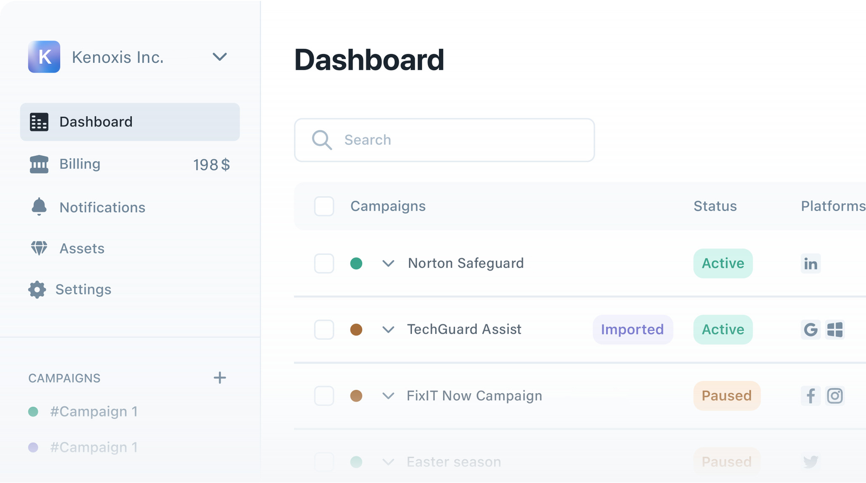The height and width of the screenshot is (483, 866).
Task: Click the Settings gear icon
Action: pos(37,289)
